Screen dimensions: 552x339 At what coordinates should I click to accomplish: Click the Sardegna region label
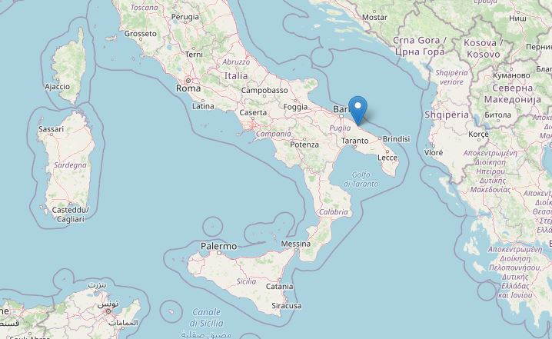pos(70,165)
